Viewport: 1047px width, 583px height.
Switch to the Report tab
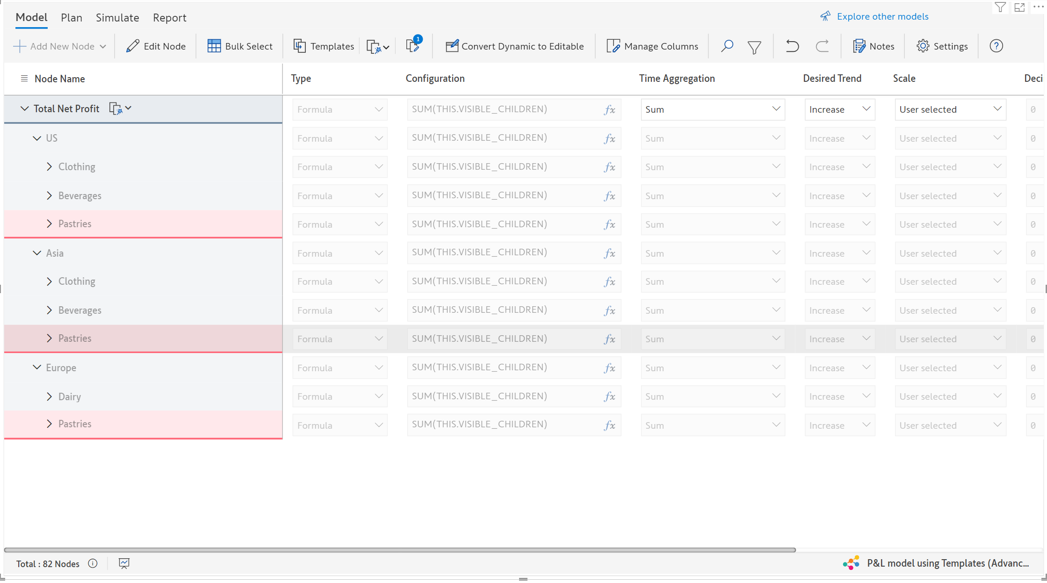(169, 18)
